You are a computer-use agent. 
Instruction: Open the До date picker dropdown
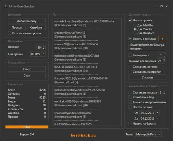pos(158,118)
